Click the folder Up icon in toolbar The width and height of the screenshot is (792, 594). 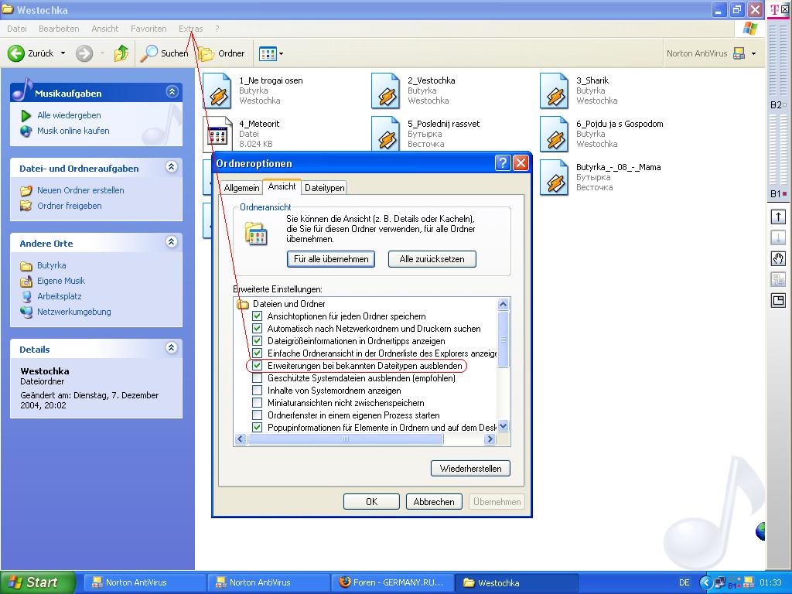pos(121,53)
